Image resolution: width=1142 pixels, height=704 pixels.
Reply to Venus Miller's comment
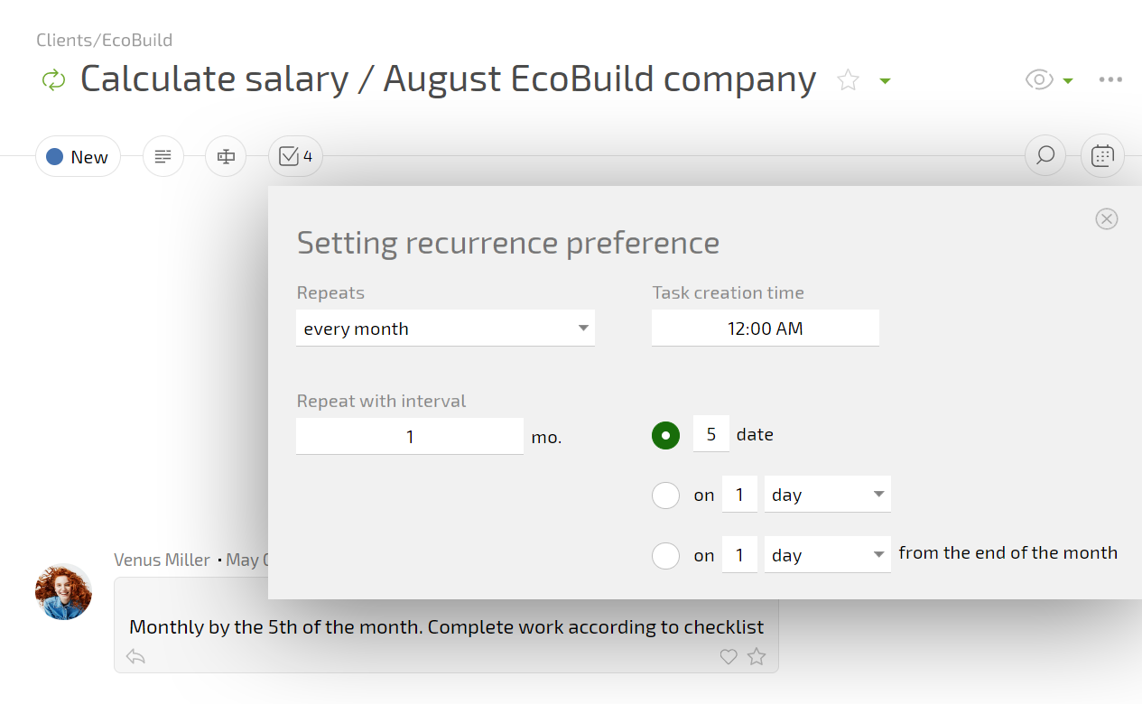click(x=135, y=656)
